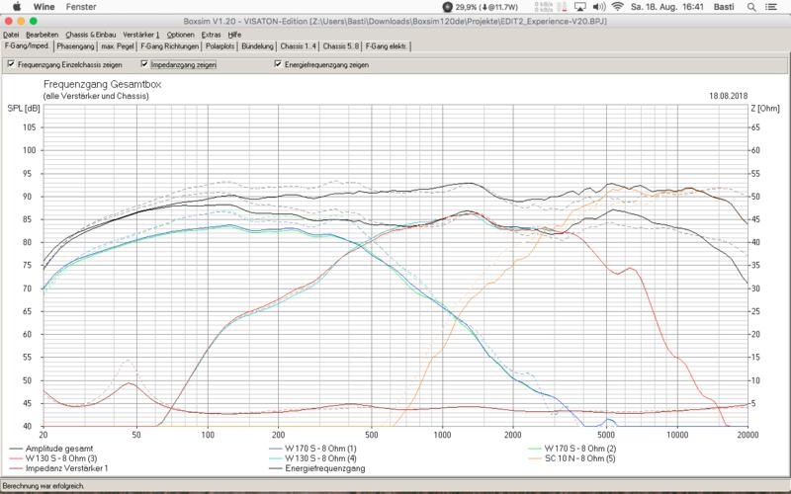Disable Energiefrequenzgang zeigen checkbox

click(x=278, y=64)
